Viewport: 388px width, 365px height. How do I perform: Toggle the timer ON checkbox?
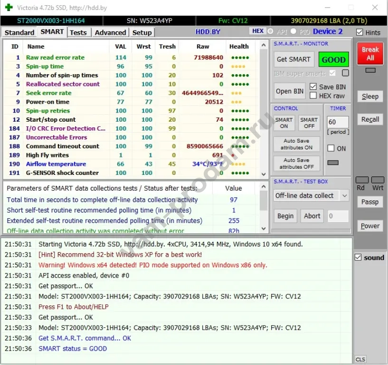tap(331, 148)
